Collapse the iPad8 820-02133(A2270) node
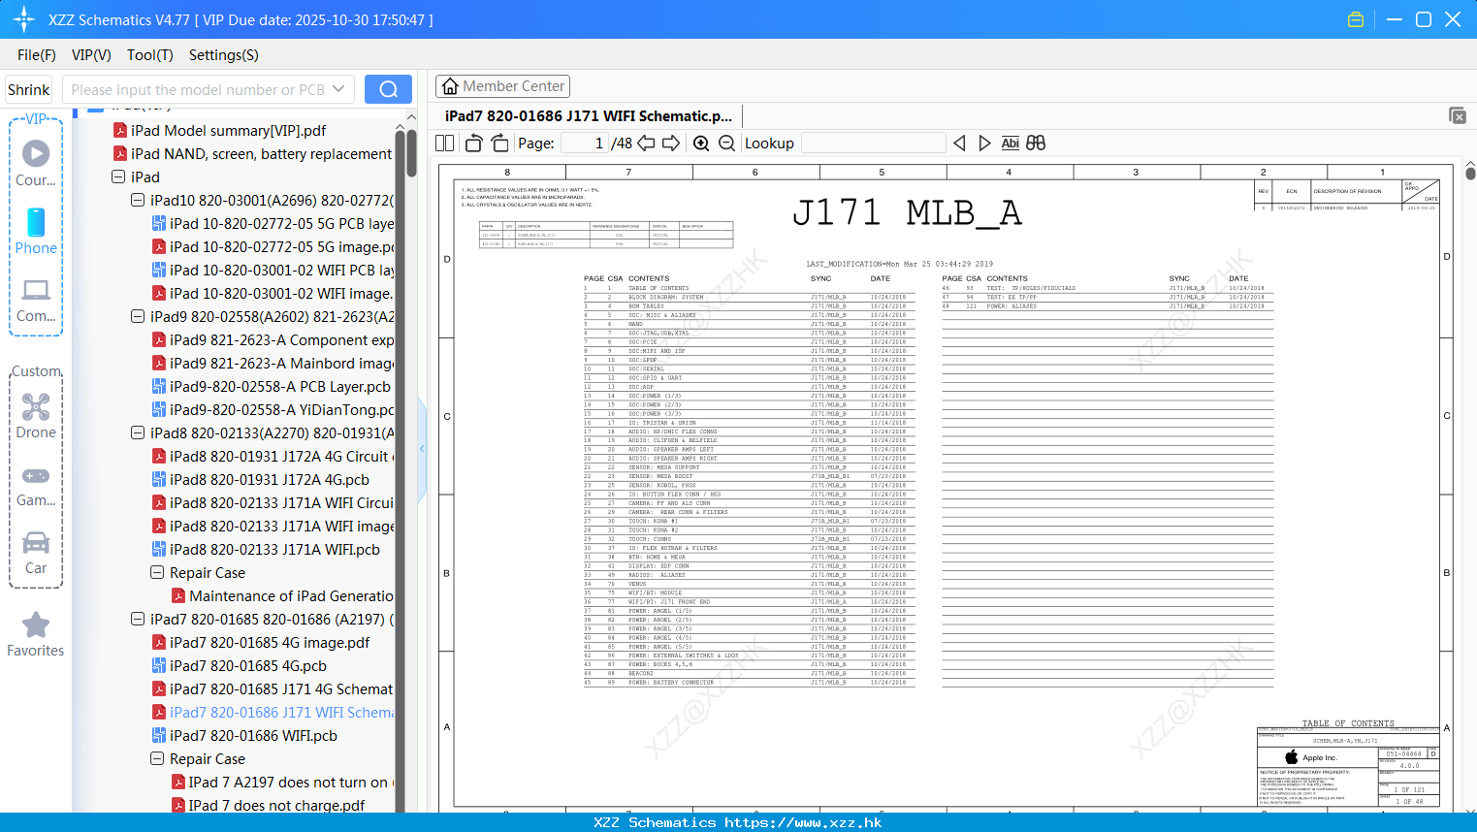The height and width of the screenshot is (832, 1477). point(138,432)
